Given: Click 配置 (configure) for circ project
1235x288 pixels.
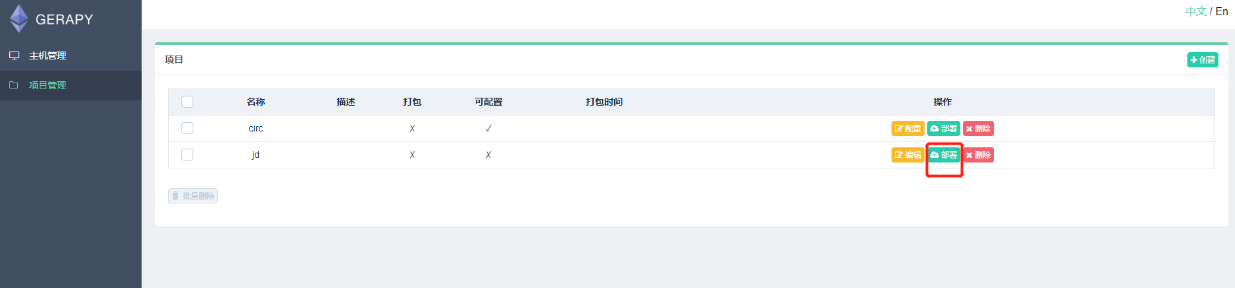Looking at the screenshot, I should click(907, 129).
